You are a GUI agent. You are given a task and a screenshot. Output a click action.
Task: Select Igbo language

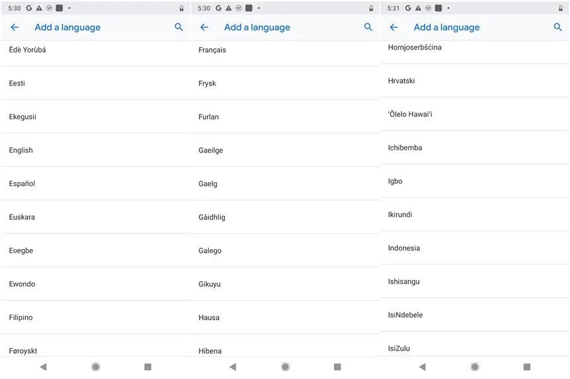tap(475, 181)
